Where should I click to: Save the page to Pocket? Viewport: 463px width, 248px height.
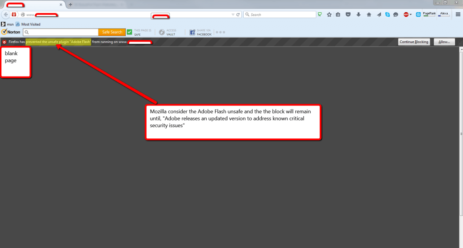point(348,14)
